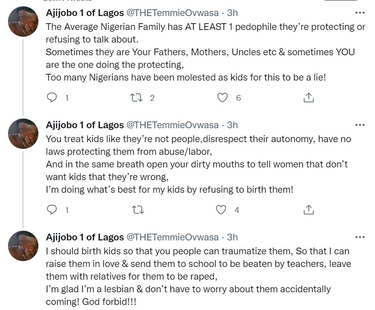
Task: Open Ajijobo 1 of Lagos name on first tweet
Action: pyautogui.click(x=84, y=13)
